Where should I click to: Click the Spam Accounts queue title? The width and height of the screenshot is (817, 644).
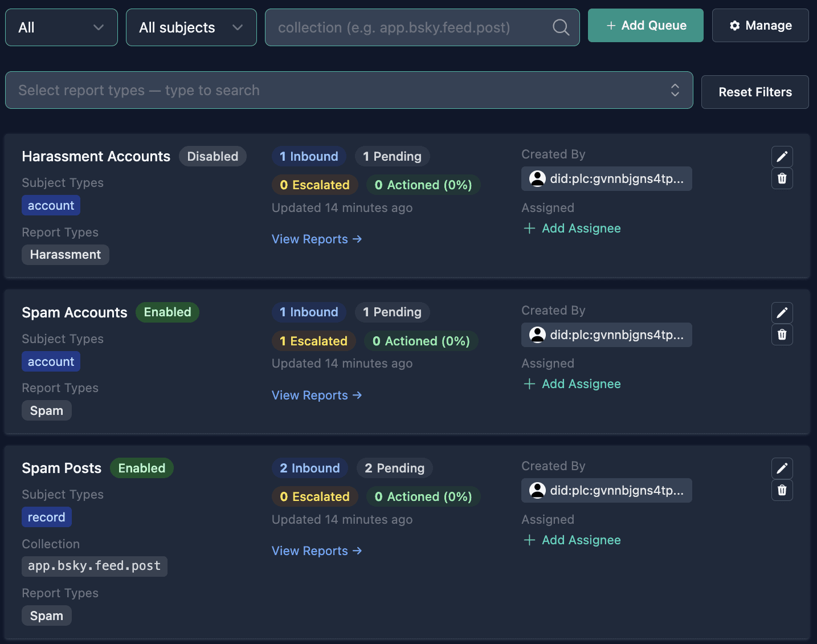click(75, 312)
